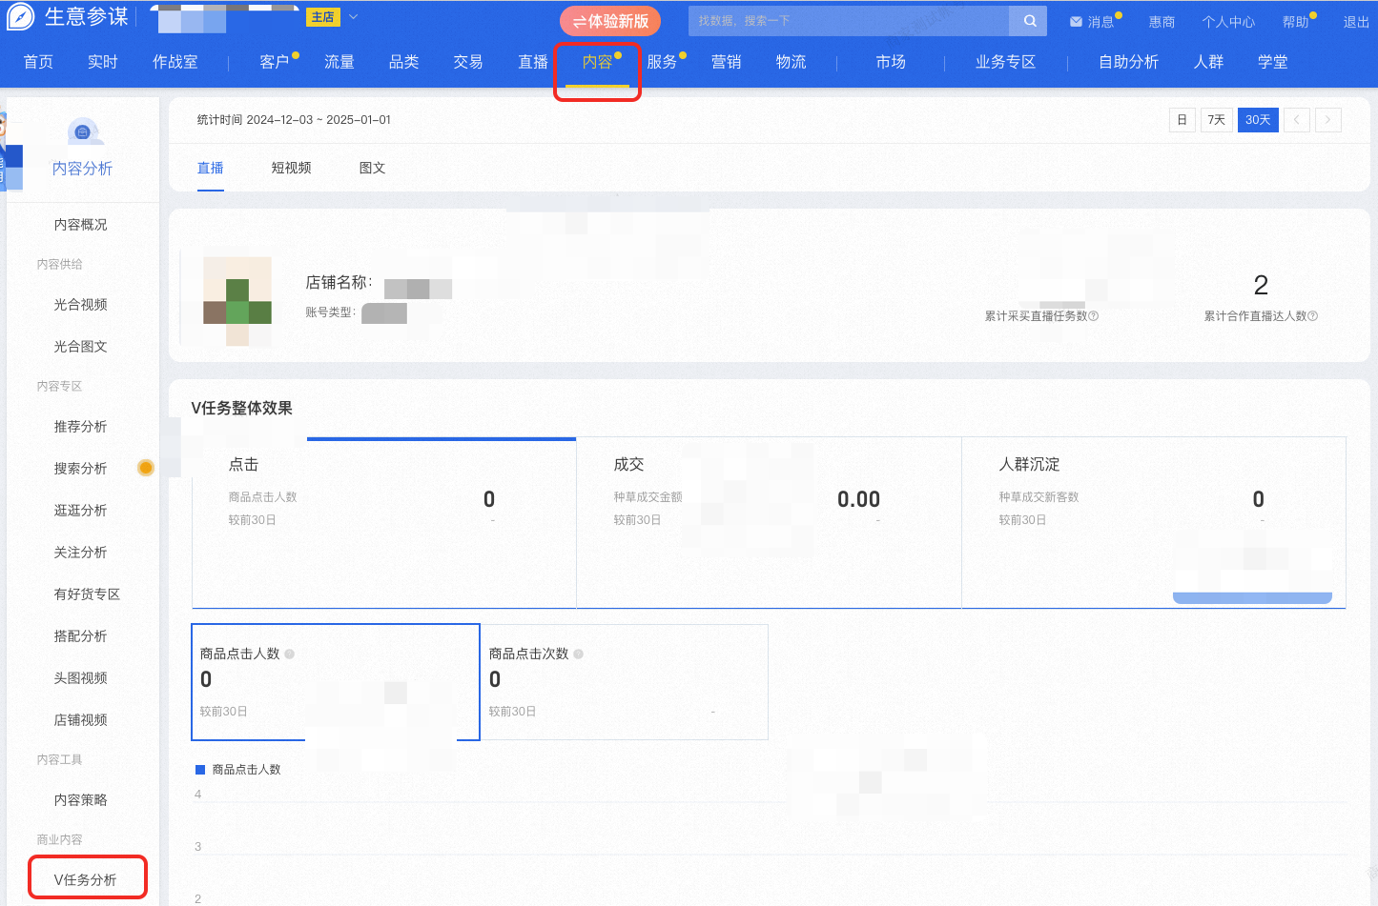Open 推荐分析 in the sidebar
The image size is (1378, 906).
tap(81, 427)
